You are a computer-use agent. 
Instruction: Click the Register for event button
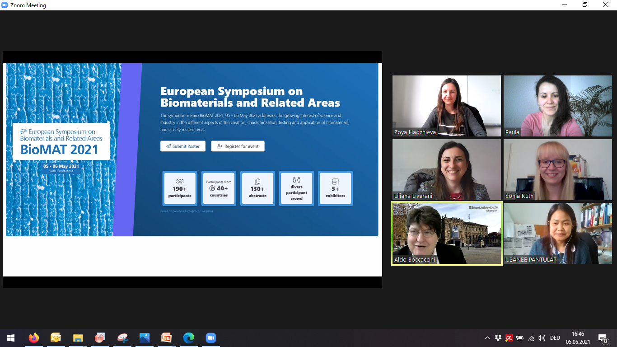(x=238, y=146)
